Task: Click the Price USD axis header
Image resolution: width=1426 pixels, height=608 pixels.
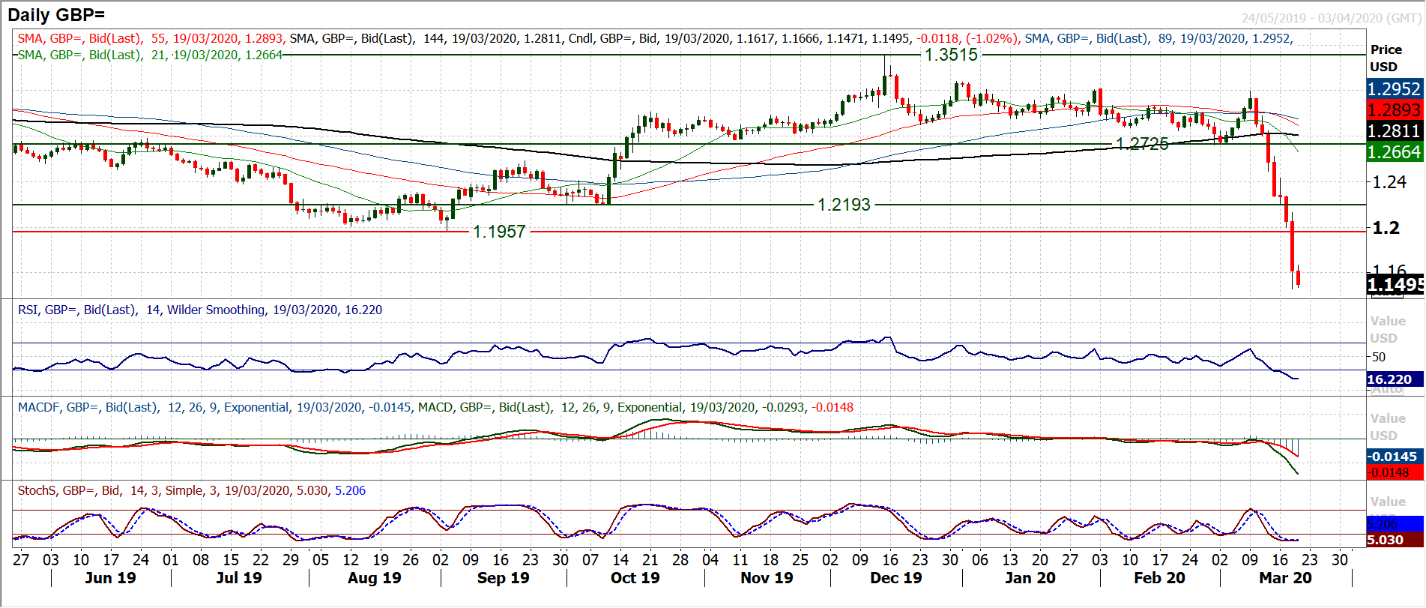Action: [x=1386, y=58]
